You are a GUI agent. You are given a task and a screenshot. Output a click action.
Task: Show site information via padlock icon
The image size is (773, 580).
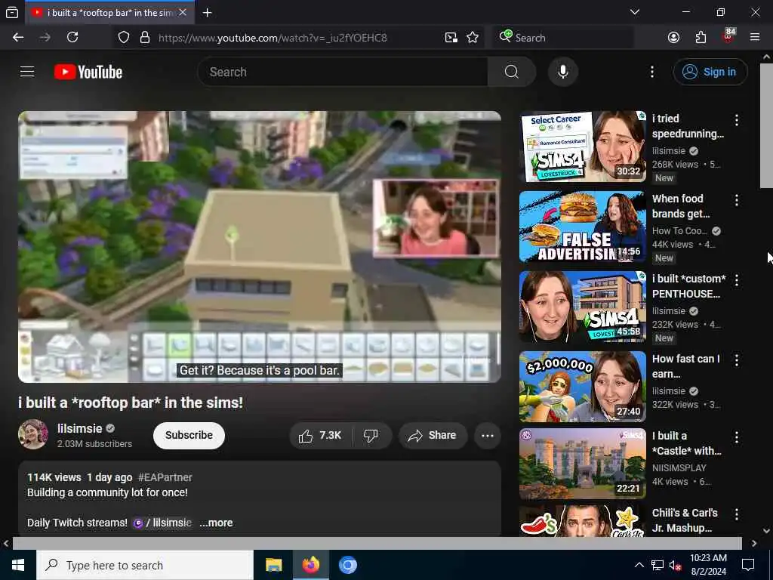pos(145,38)
